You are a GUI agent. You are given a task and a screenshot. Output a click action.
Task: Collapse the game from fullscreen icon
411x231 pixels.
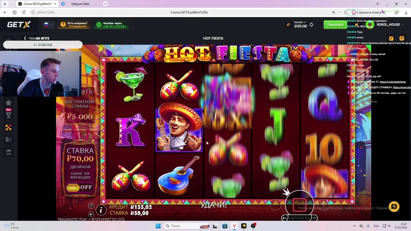coord(391,38)
